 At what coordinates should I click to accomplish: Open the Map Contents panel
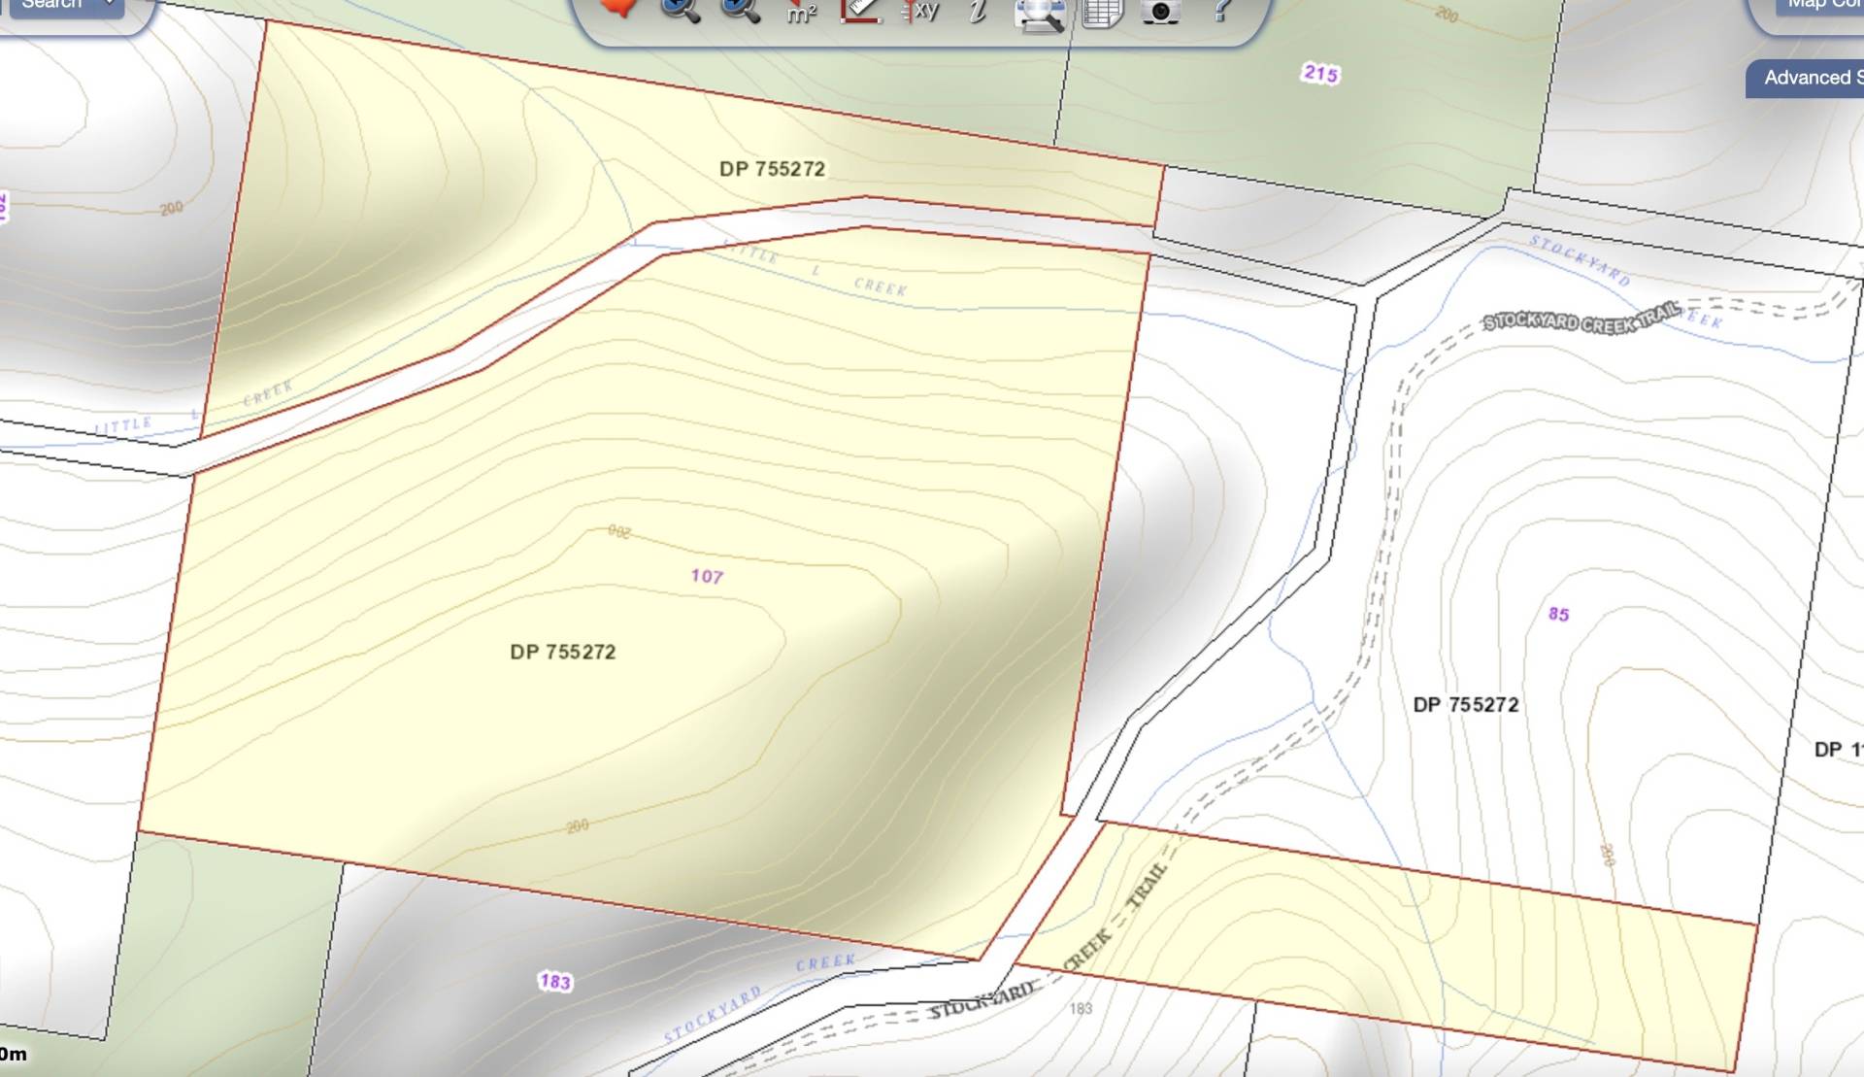(1823, 5)
